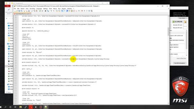Play back the recorded macro
Image resolution: width=194 pixels, height=109 pixels.
(87, 11)
